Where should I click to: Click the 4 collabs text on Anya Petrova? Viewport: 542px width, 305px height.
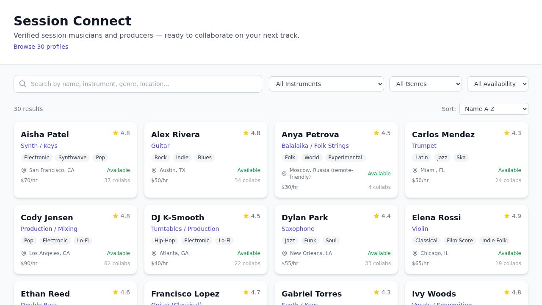379,187
